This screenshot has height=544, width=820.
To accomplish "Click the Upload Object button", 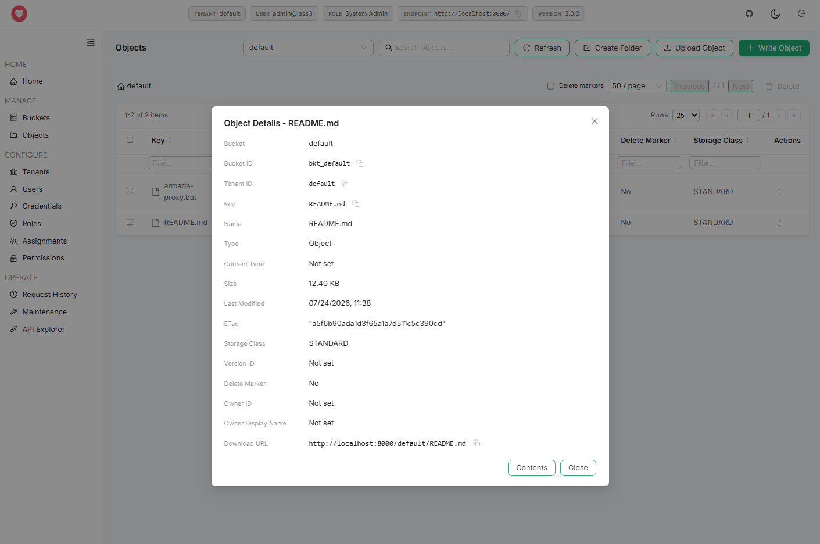I will [694, 48].
